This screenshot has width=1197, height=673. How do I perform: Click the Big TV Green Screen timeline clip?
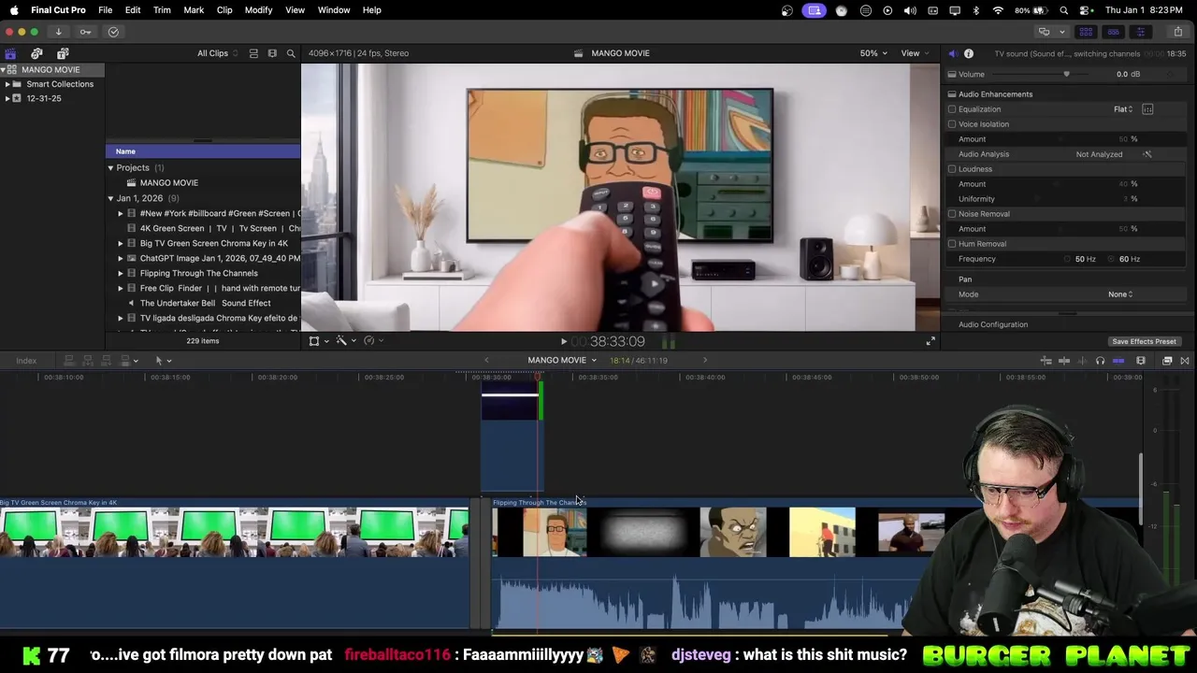pyautogui.click(x=234, y=563)
